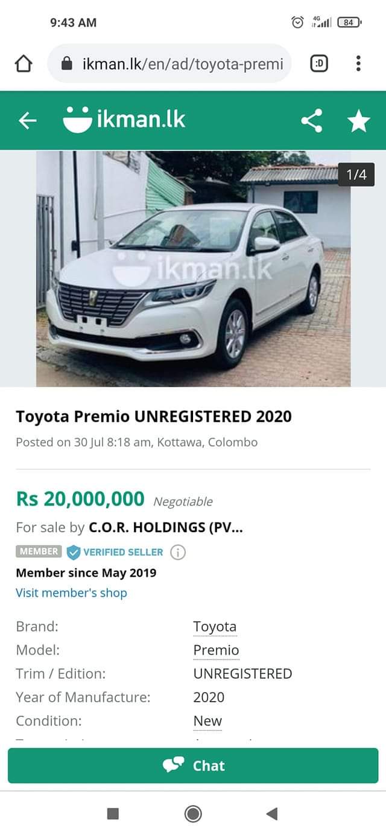Open the browser tab switcher icon
The width and height of the screenshot is (386, 837).
click(319, 63)
